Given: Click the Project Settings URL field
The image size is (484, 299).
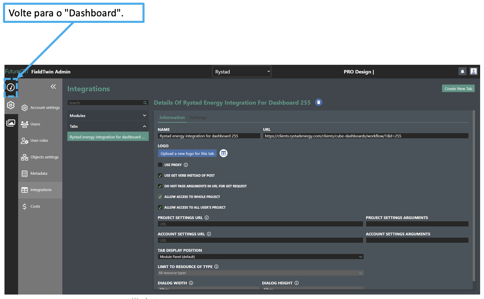Looking at the screenshot, I should click(260, 224).
